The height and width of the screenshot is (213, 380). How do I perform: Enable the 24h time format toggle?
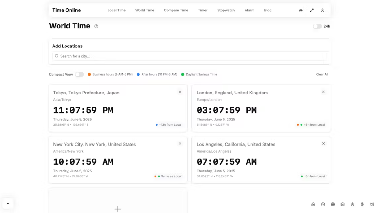317,26
